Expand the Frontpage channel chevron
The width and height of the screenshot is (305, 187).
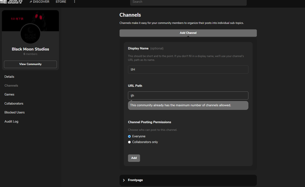tap(124, 180)
